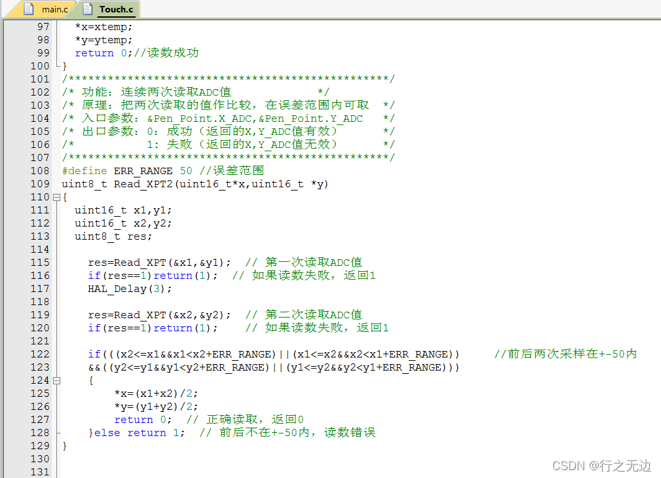Click the Touch.c tab file icon

coord(87,9)
